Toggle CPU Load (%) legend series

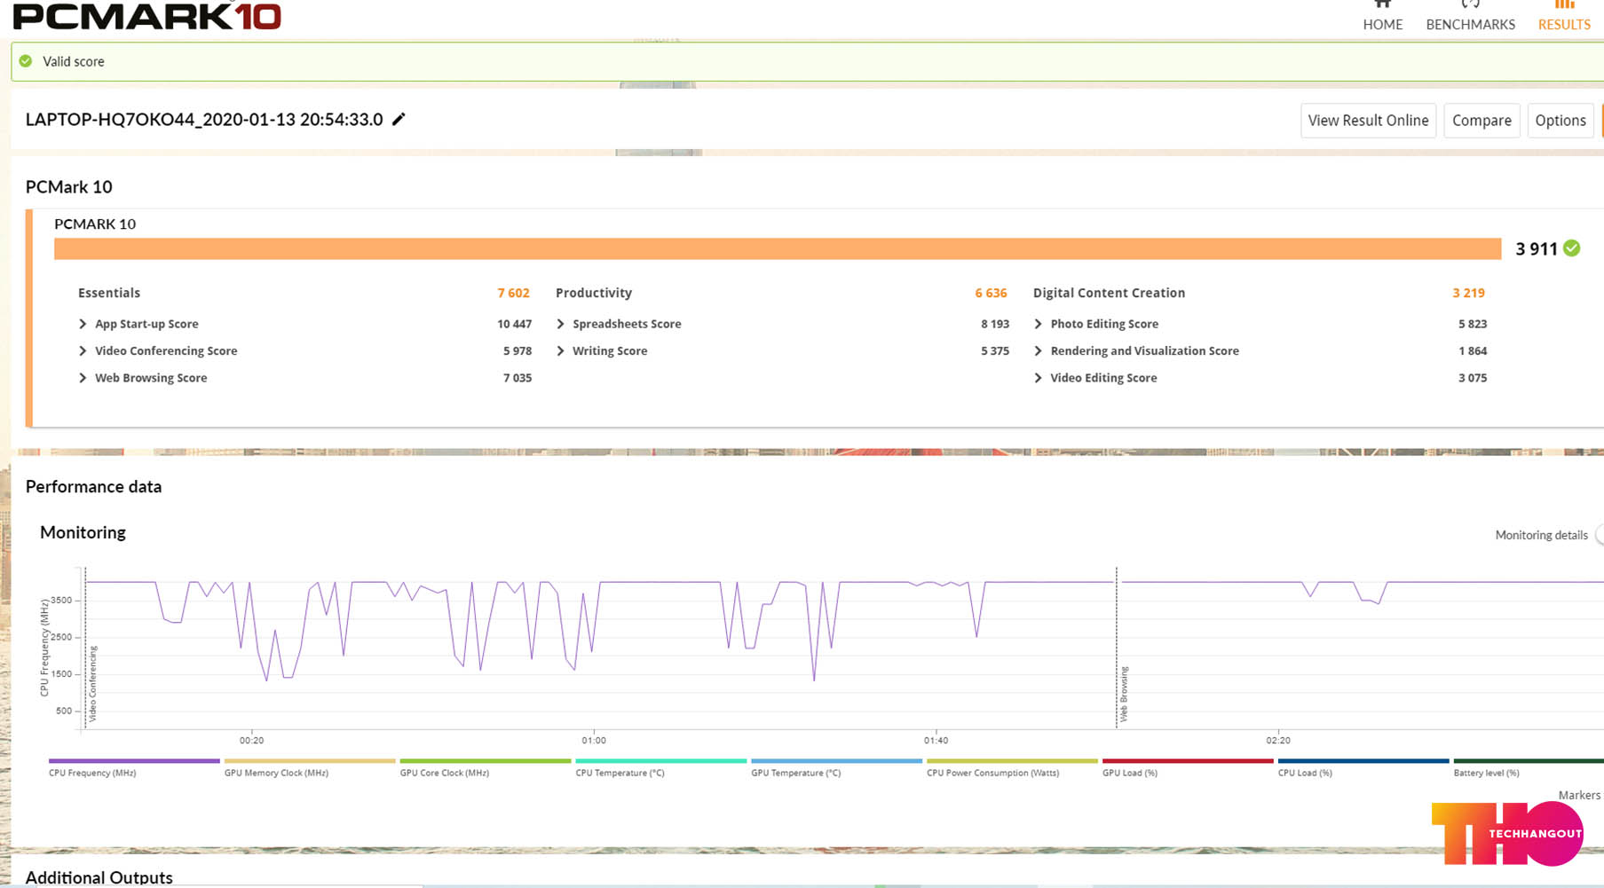coord(1363,767)
